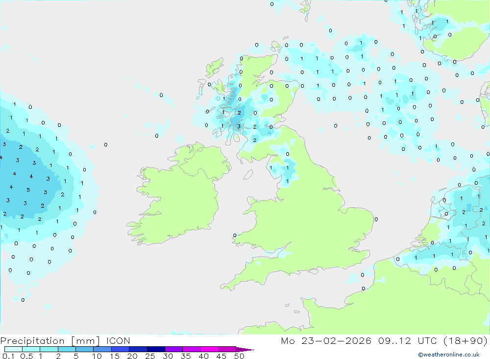Image resolution: width=490 pixels, height=359 pixels.
Task: Pick the 5–10 mm legend swatch
Action: pyautogui.click(x=85, y=349)
